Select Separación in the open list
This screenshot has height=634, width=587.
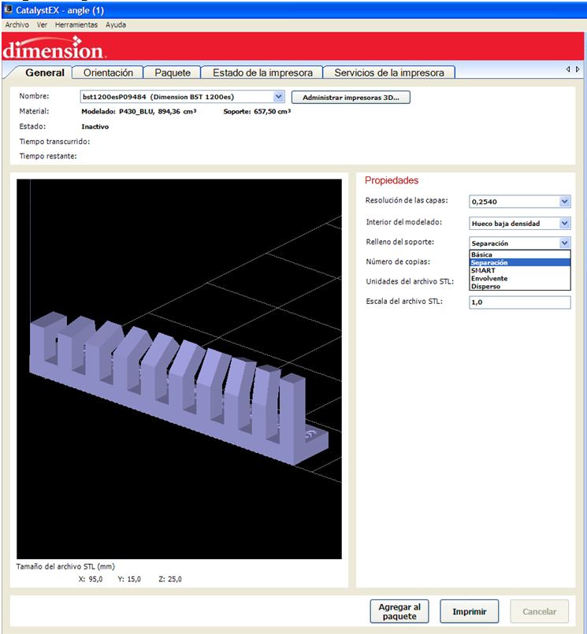pyautogui.click(x=520, y=262)
